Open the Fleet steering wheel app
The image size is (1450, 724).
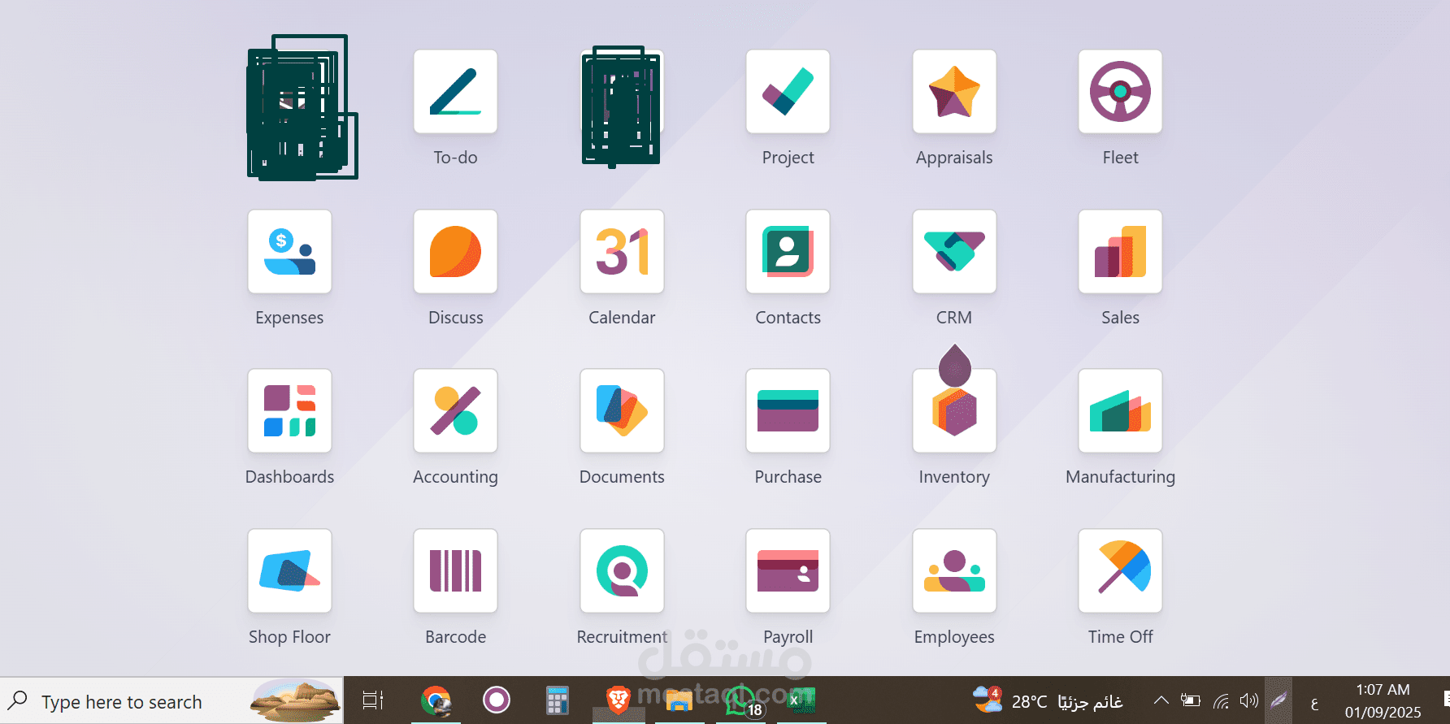click(1120, 91)
